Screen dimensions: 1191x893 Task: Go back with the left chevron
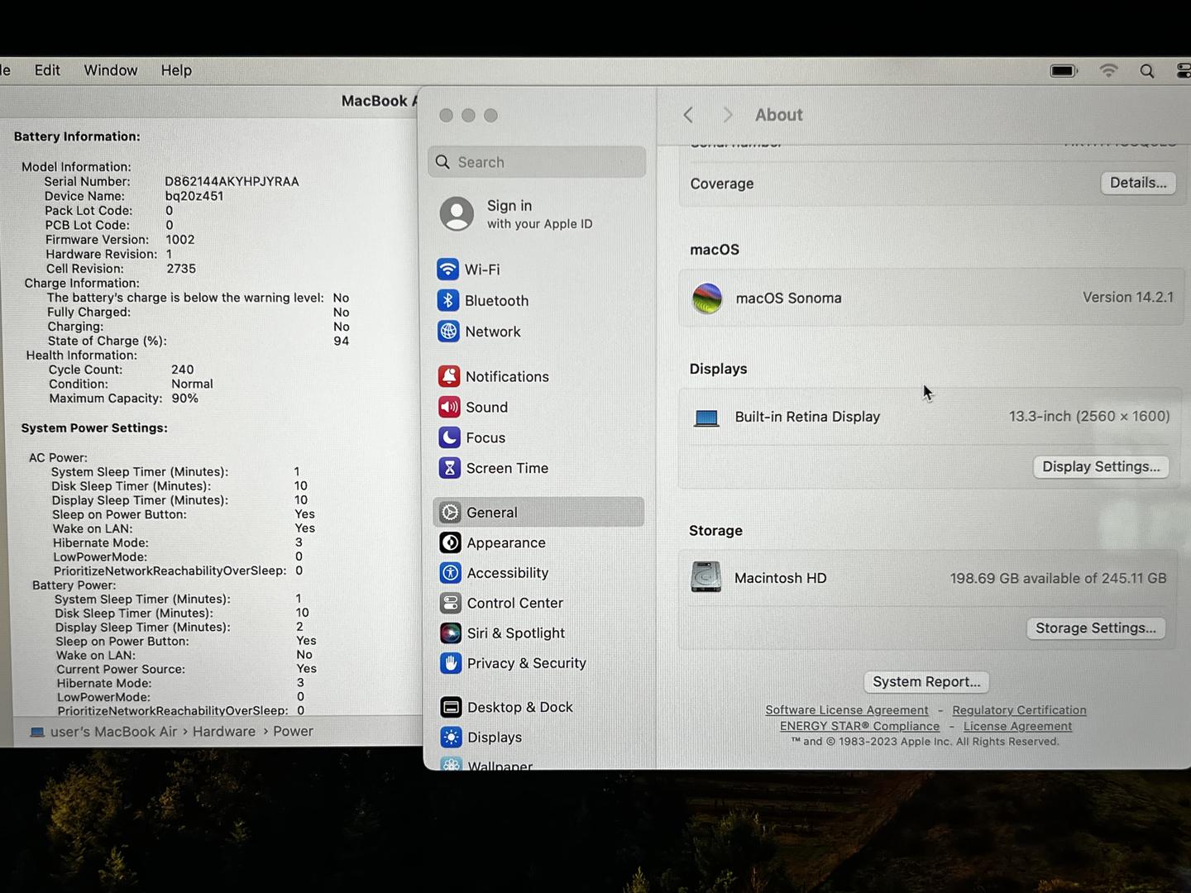coord(688,115)
